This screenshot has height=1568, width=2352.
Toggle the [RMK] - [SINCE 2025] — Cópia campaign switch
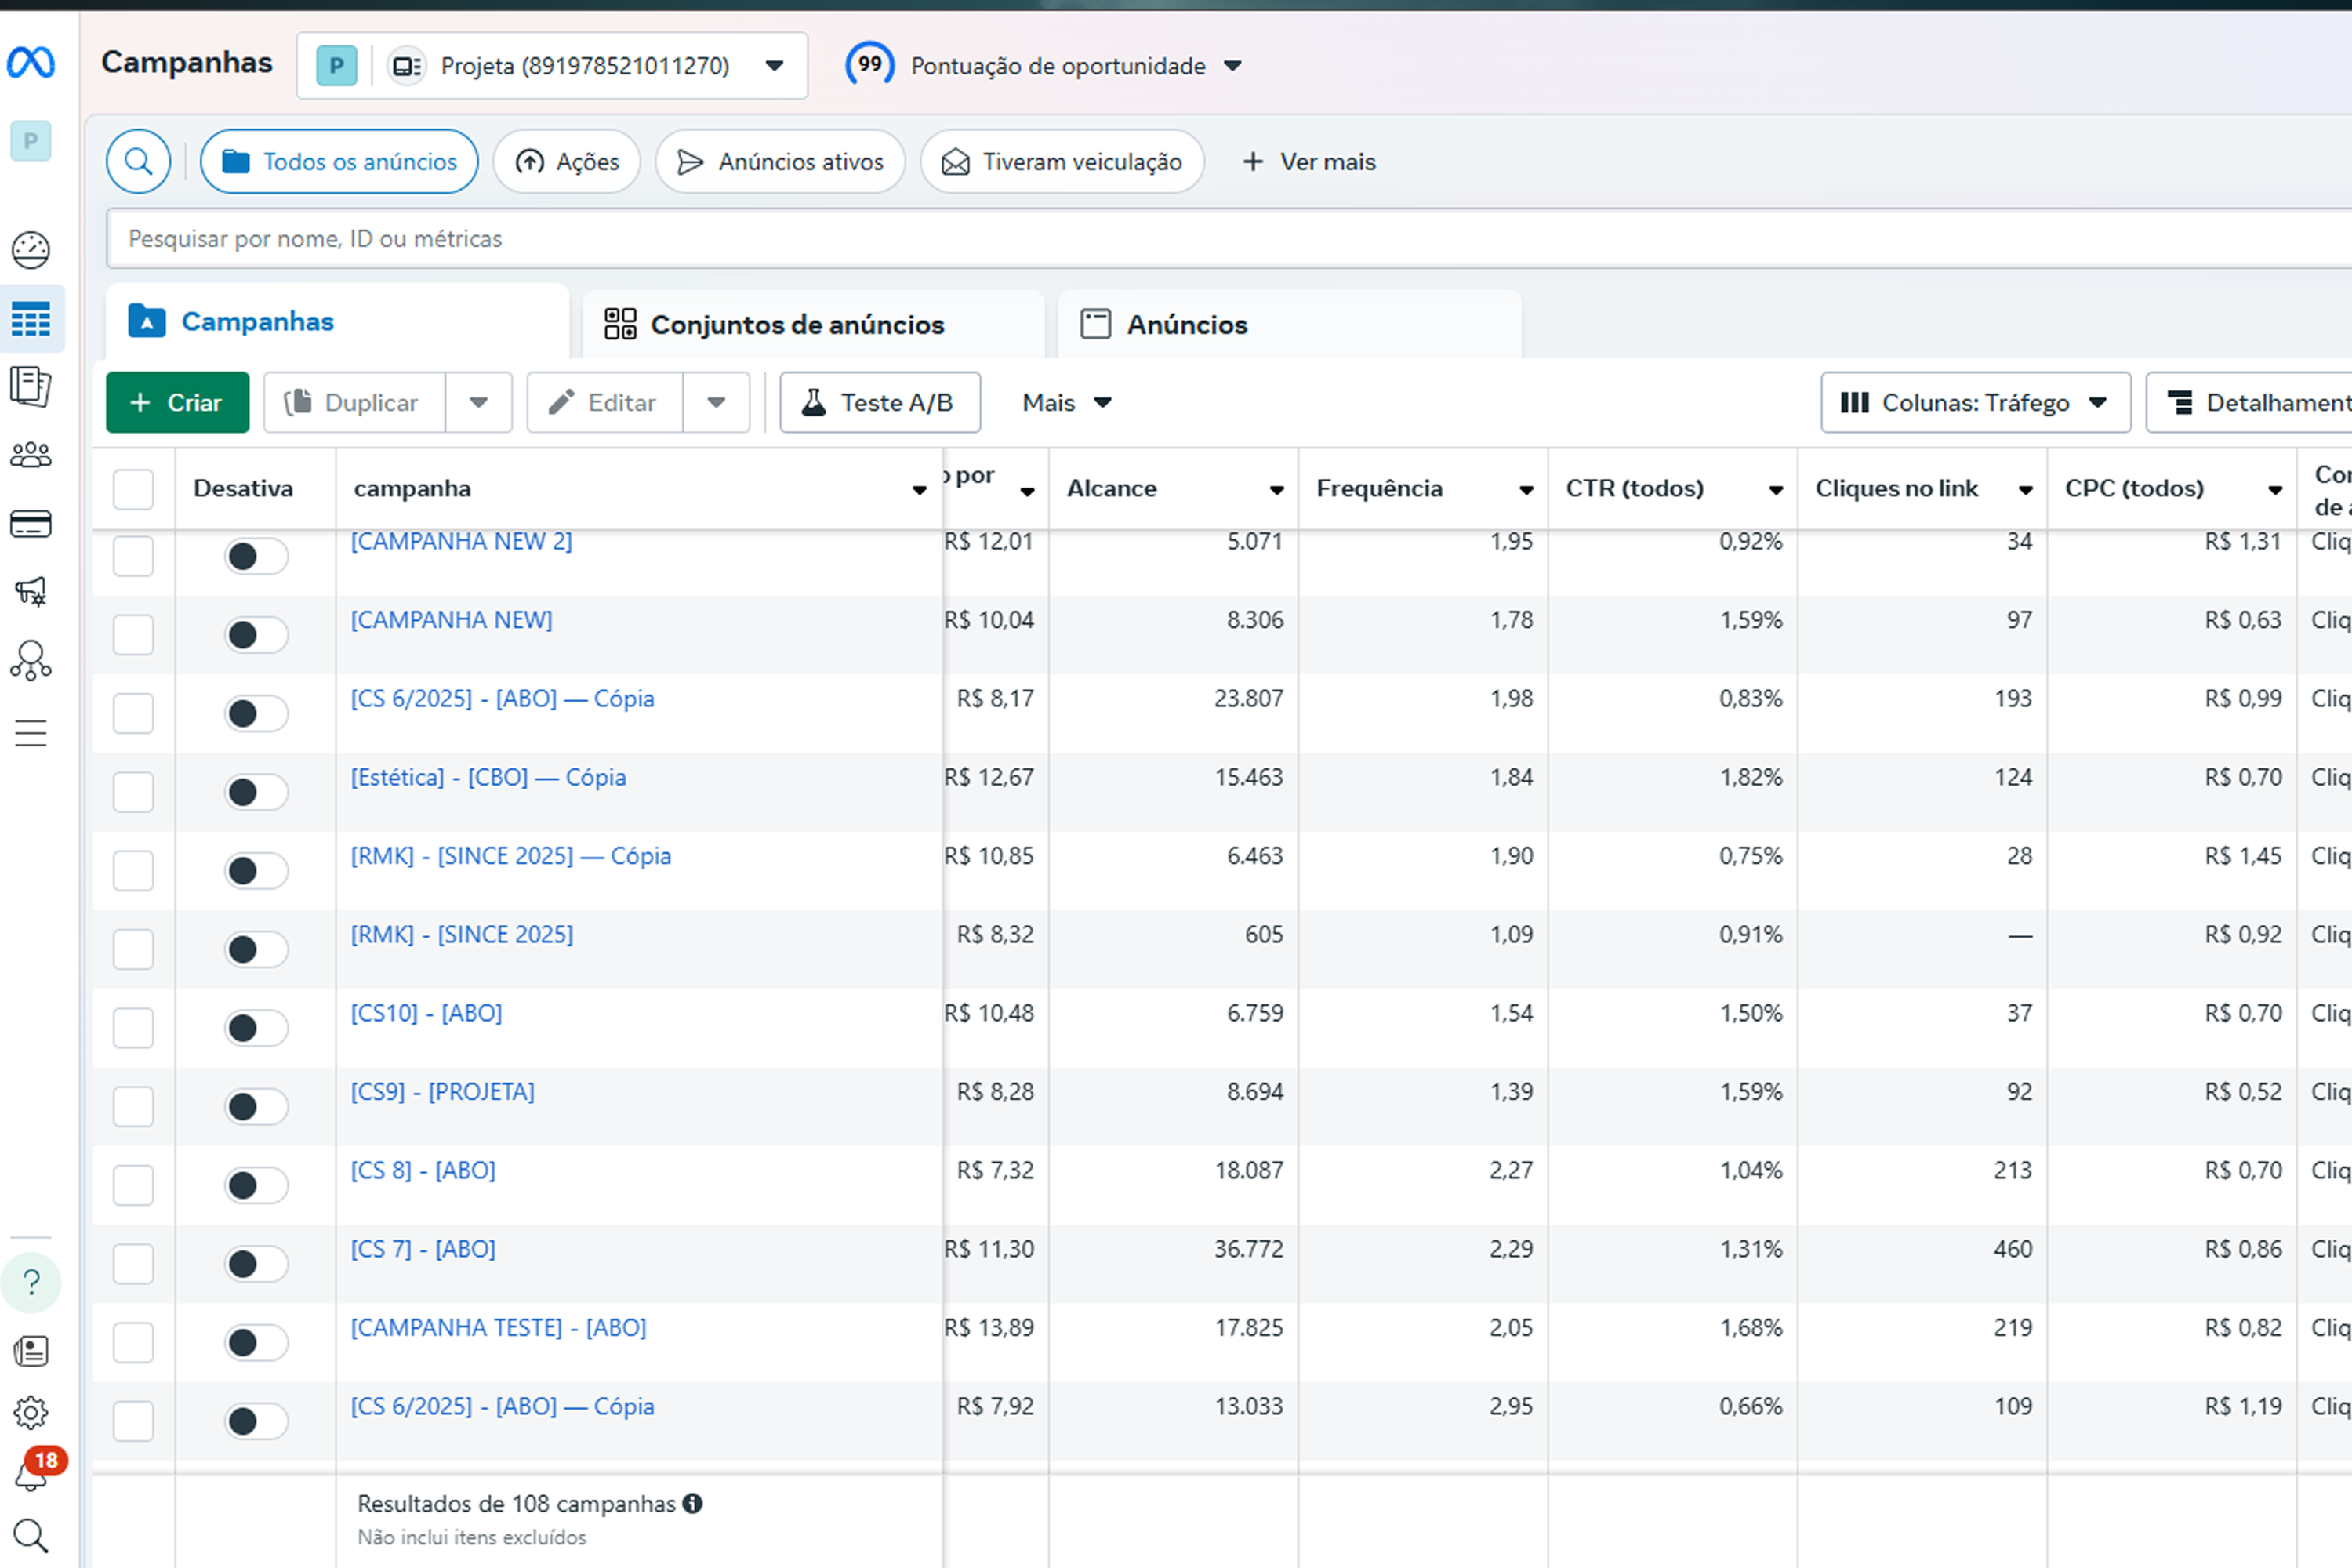click(x=256, y=871)
